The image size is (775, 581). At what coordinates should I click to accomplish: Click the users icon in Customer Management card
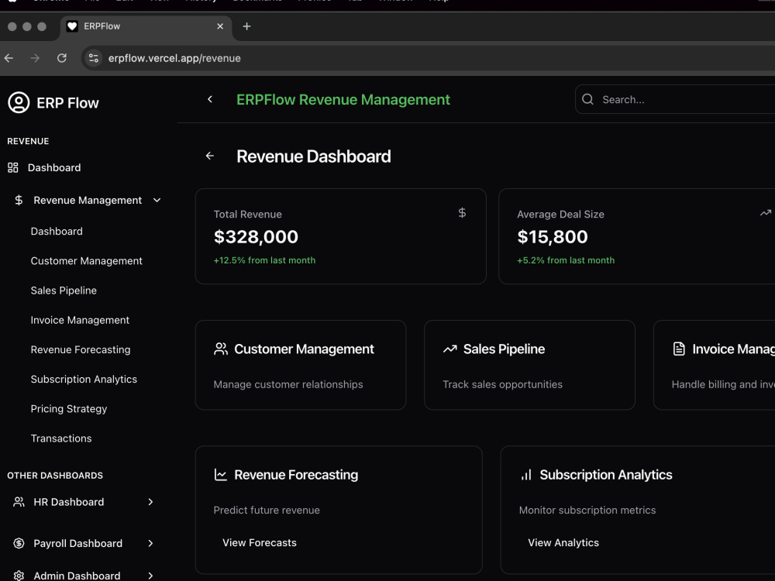221,349
